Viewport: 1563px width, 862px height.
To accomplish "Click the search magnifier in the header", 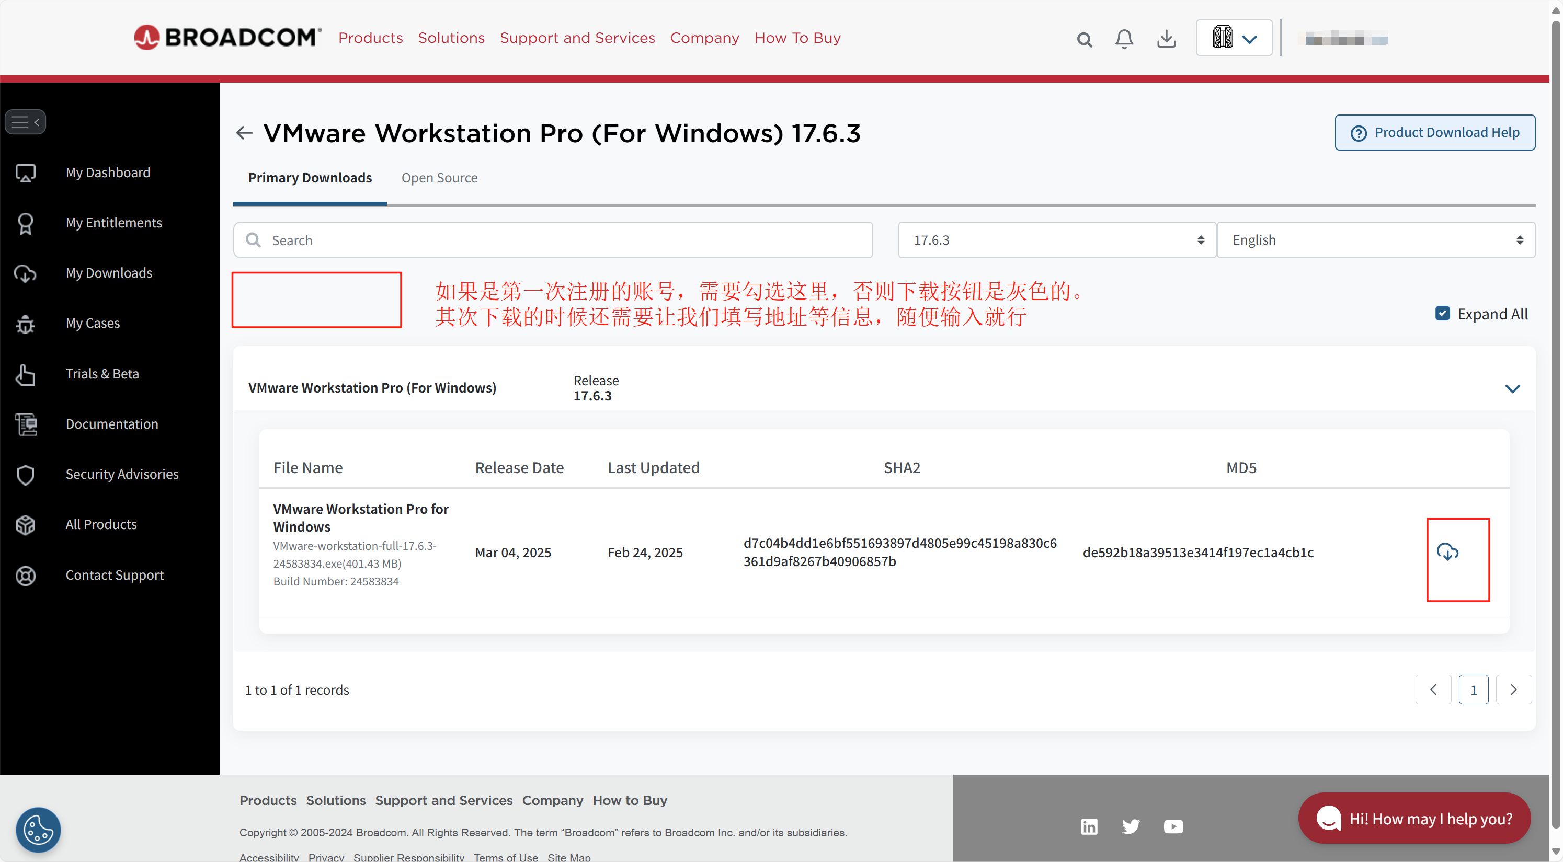I will pyautogui.click(x=1085, y=40).
